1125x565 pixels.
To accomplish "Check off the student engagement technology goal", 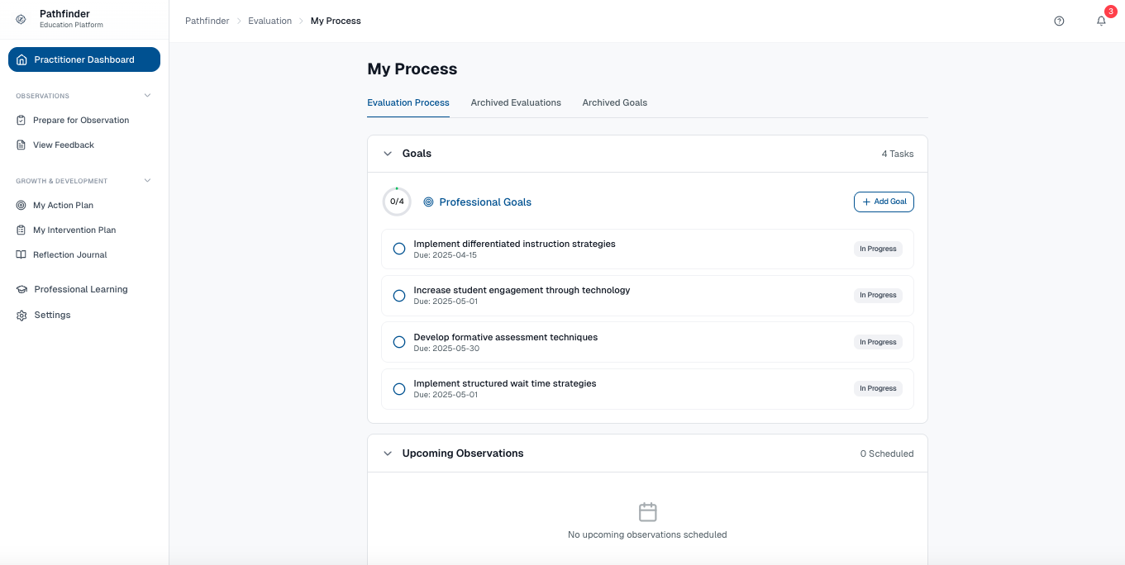I will 399,295.
